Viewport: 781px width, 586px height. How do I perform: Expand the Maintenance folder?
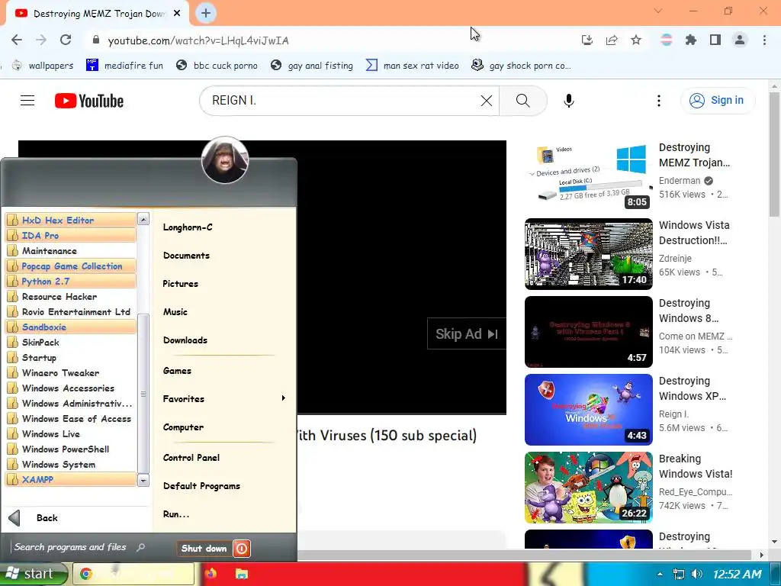(x=71, y=250)
